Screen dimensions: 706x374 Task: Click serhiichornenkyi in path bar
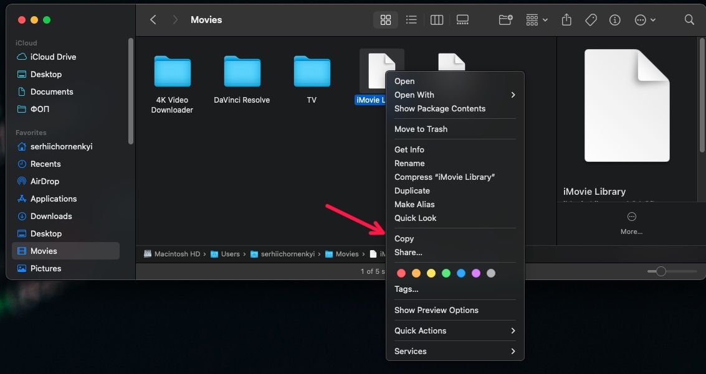pos(283,254)
